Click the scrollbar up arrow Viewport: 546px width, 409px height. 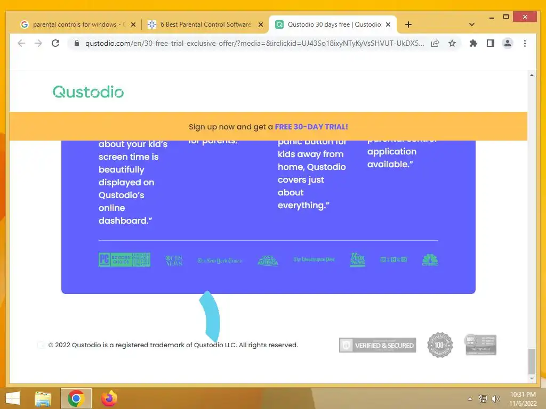click(532, 75)
